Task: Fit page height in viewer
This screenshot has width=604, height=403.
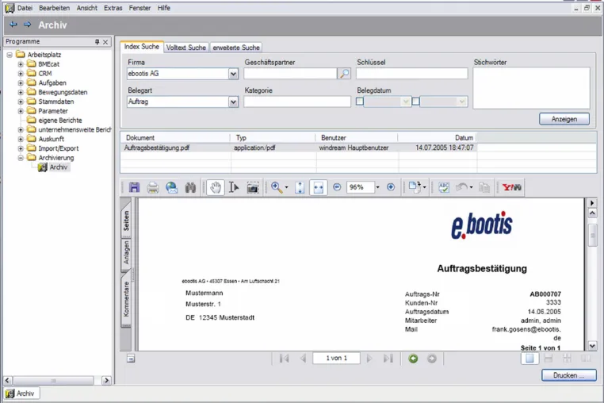Action: coord(300,187)
